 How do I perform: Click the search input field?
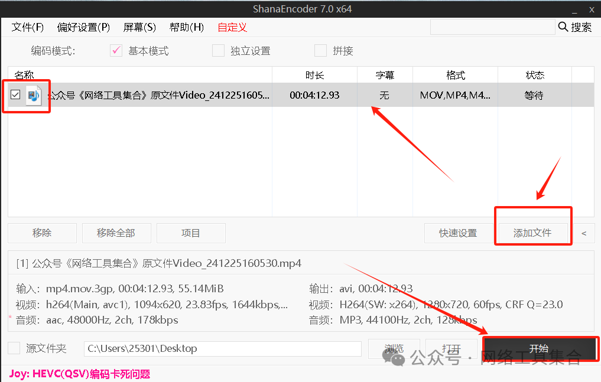(x=492, y=27)
